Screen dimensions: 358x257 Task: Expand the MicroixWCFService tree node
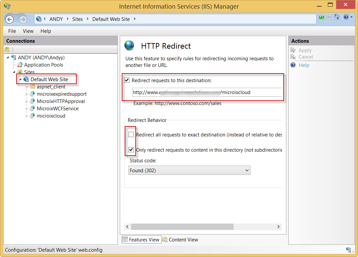[27, 109]
